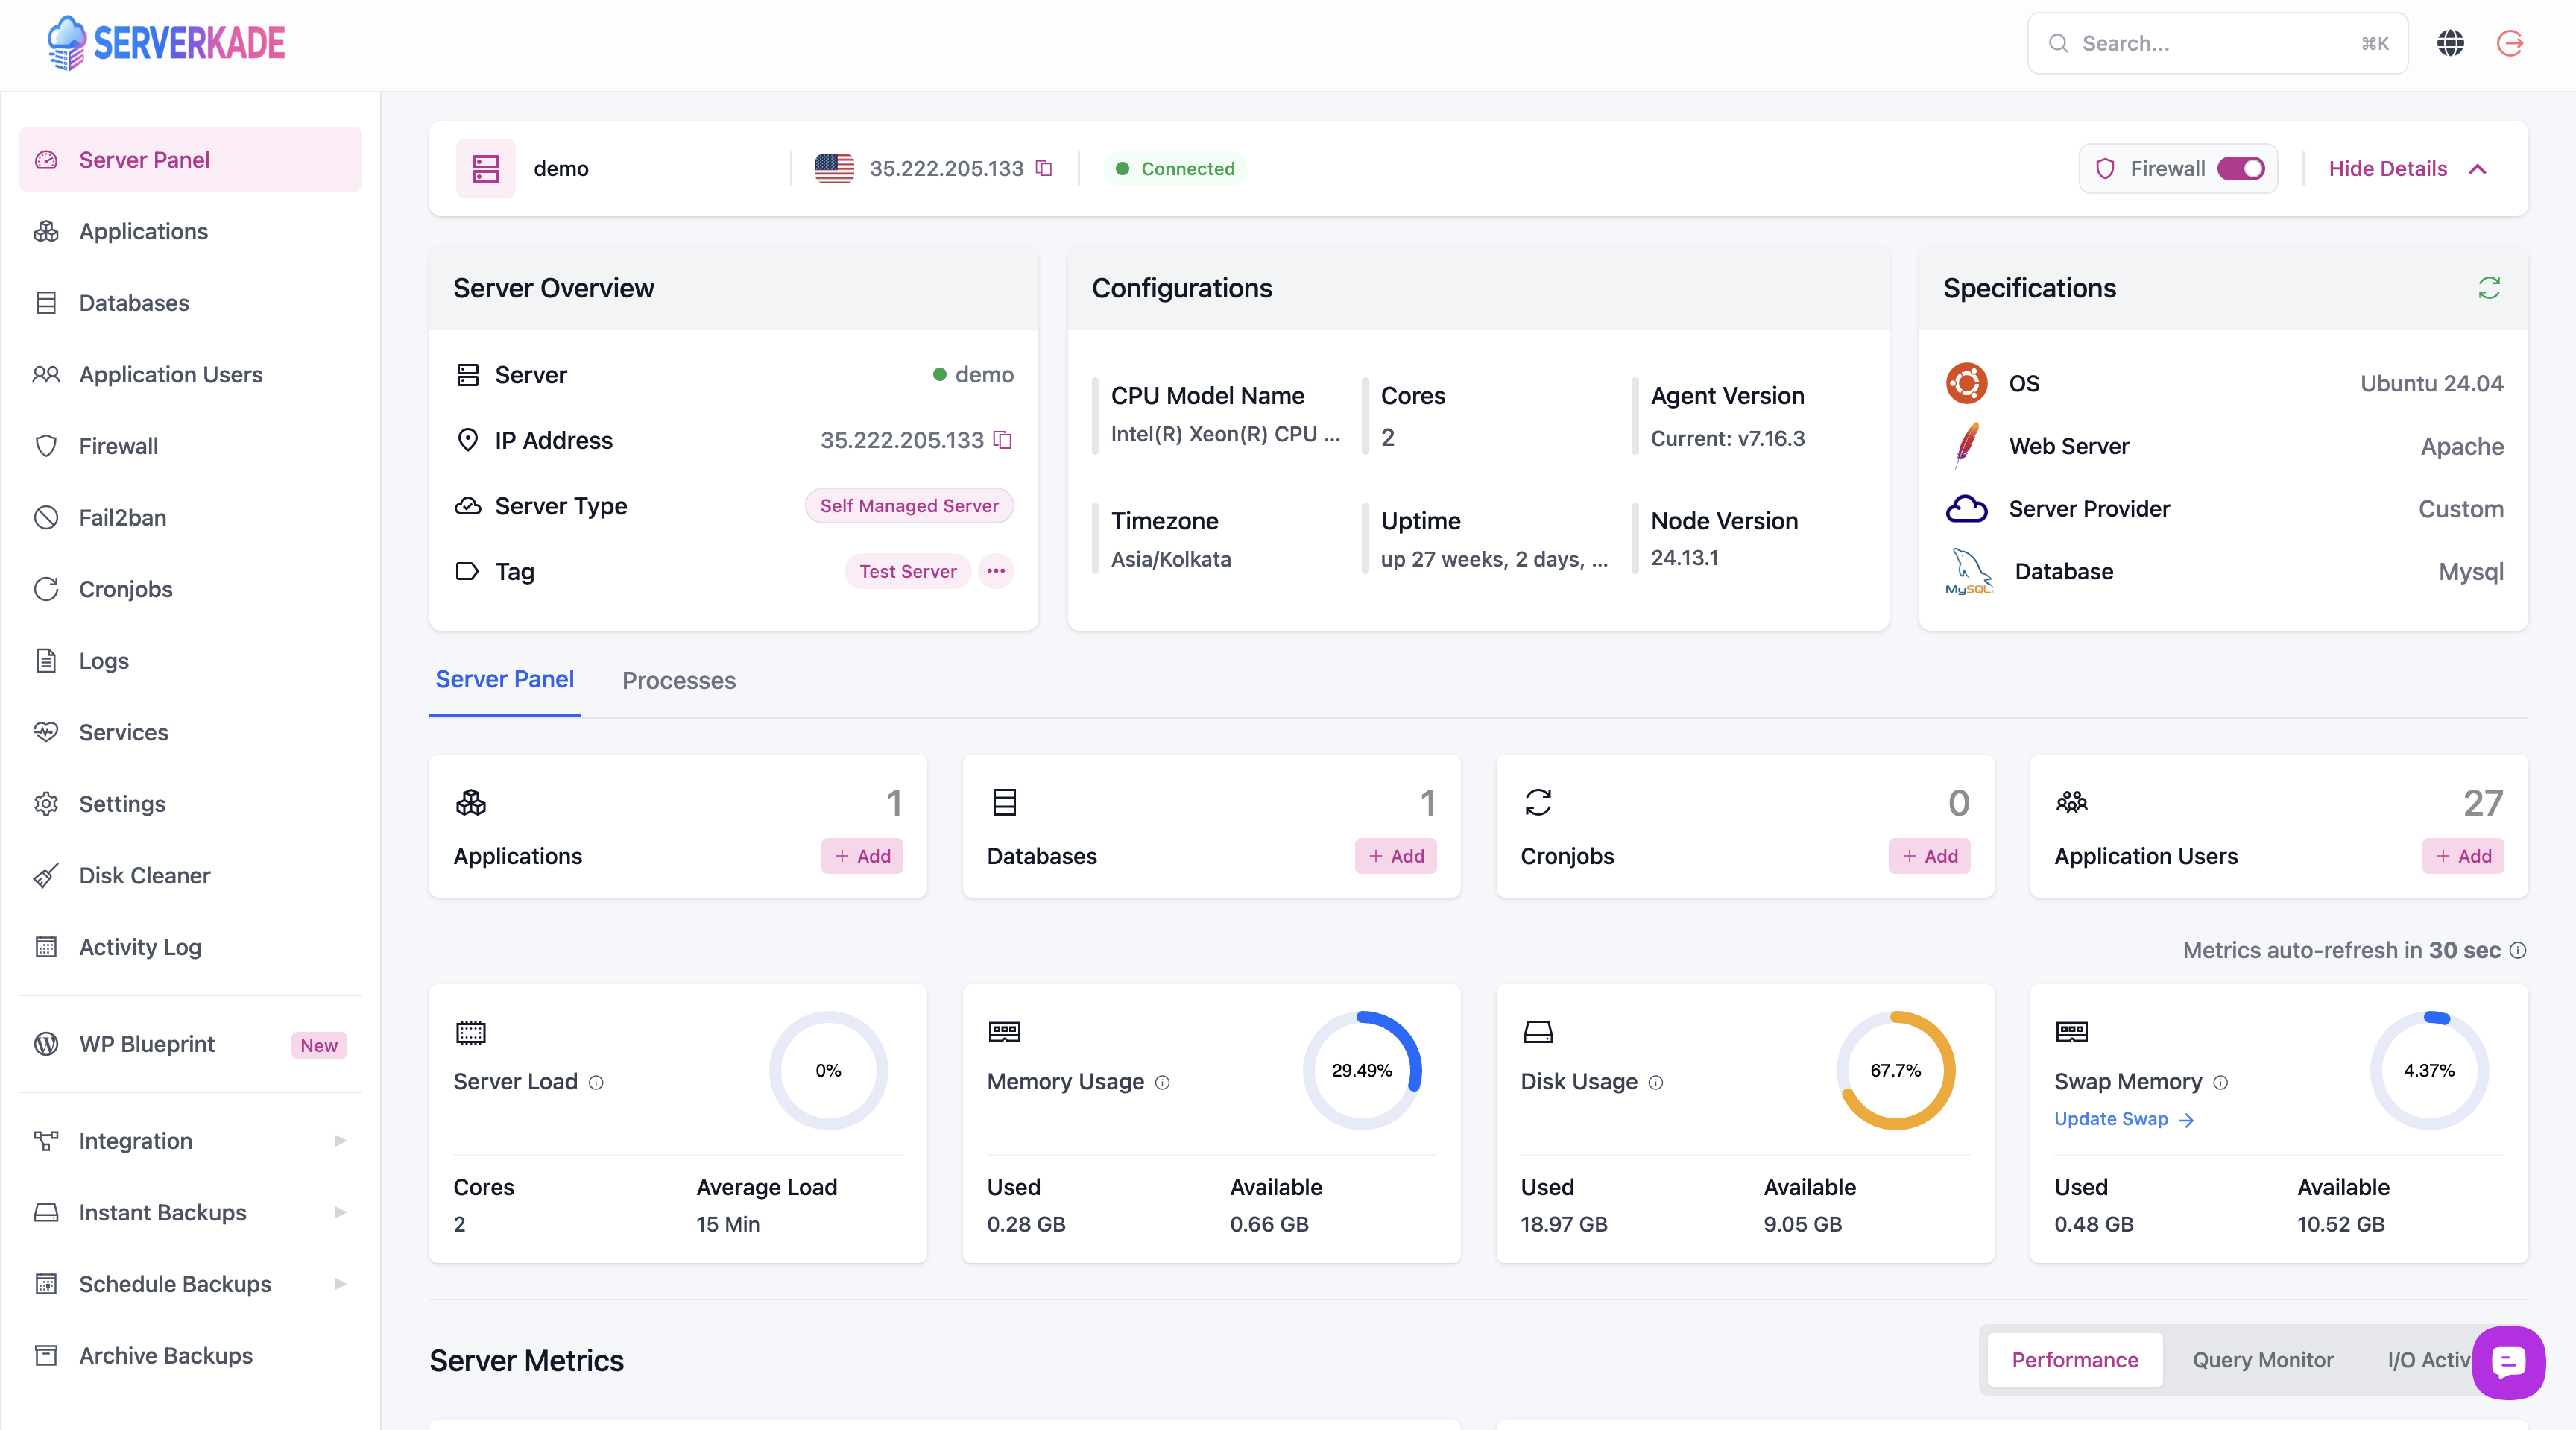Open Settings in sidebar
This screenshot has width=2576, height=1430.
click(x=190, y=804)
